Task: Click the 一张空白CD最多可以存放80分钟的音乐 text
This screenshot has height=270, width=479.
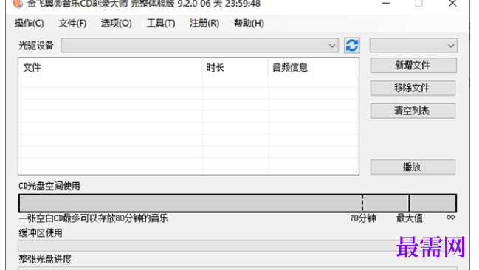Action: [94, 218]
